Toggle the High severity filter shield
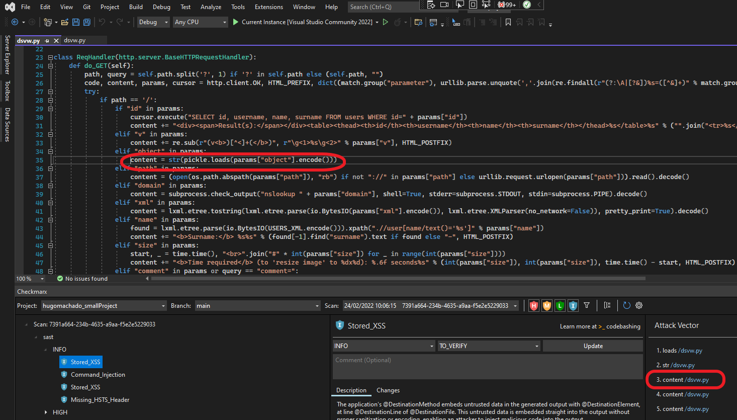 click(x=534, y=305)
